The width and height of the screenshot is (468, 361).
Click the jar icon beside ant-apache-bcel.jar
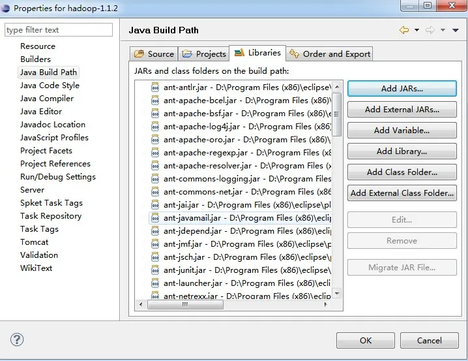point(155,101)
